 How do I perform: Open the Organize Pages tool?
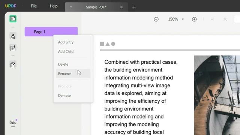tap(13, 64)
